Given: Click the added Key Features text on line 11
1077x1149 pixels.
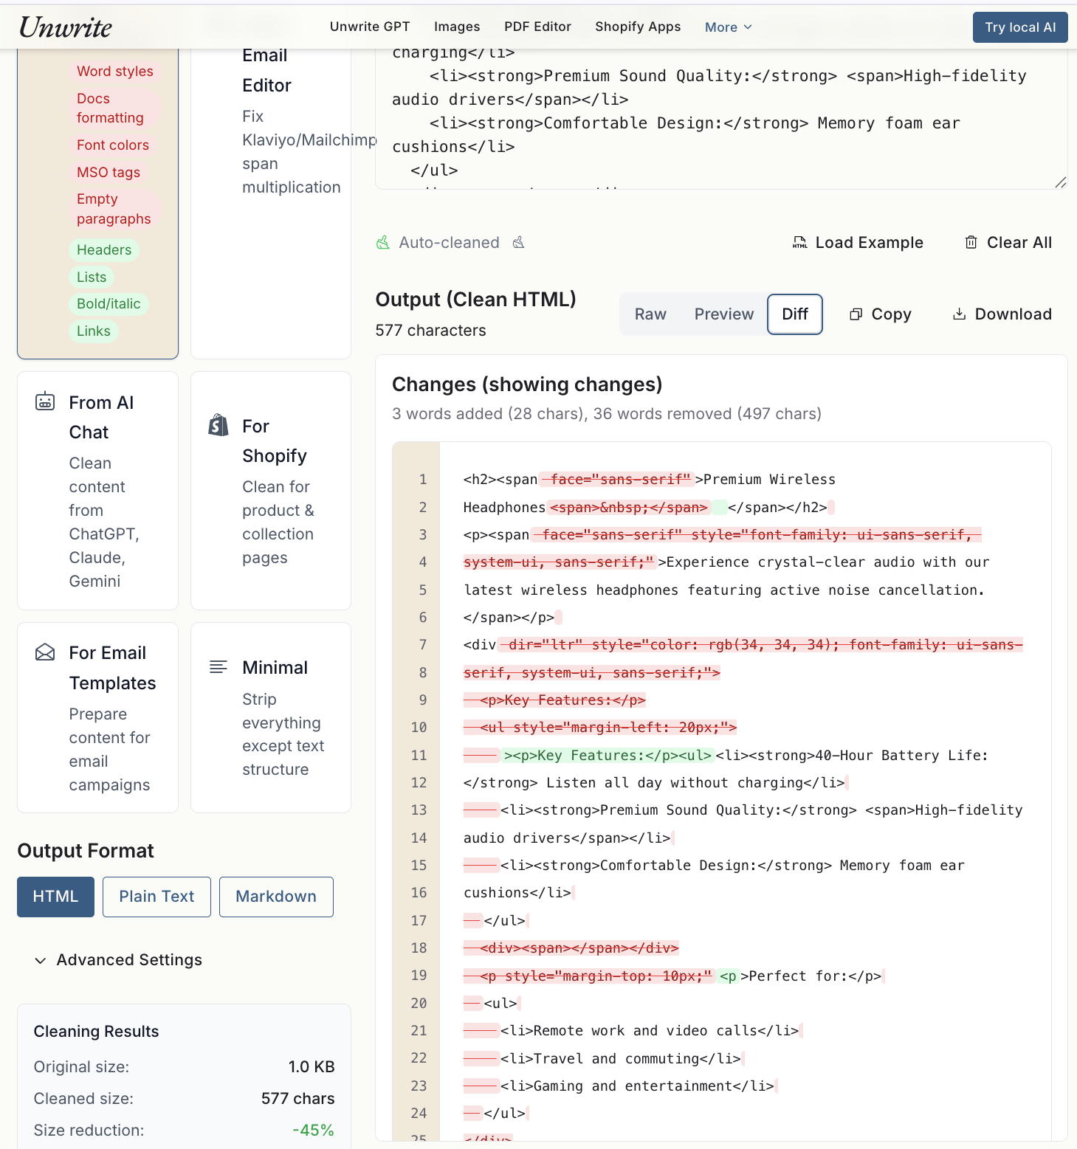Looking at the screenshot, I should pyautogui.click(x=607, y=756).
